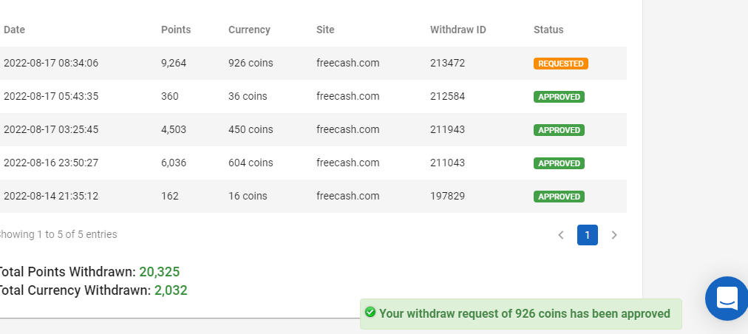This screenshot has height=334, width=748.
Task: Dismiss the withdraw approved notification
Action: (520, 313)
